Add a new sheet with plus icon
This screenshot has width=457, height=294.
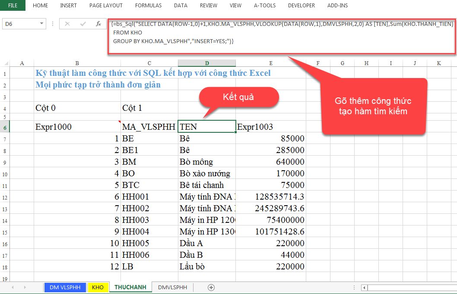pyautogui.click(x=211, y=288)
